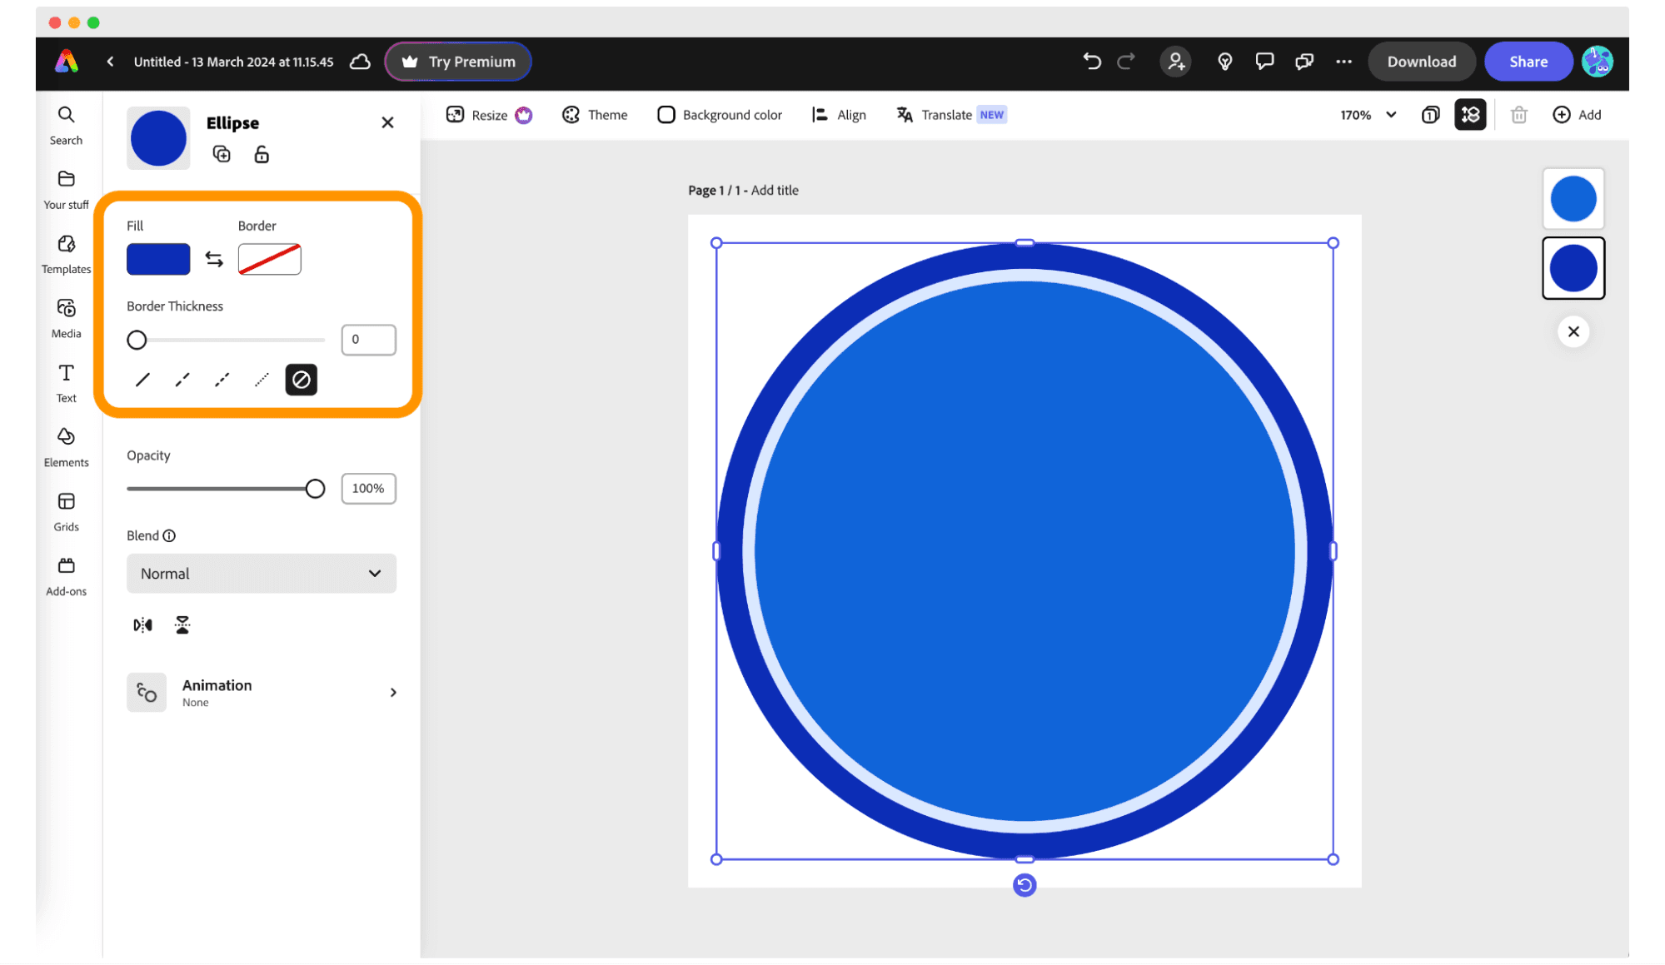Open the Add-ons panel
The width and height of the screenshot is (1665, 965).
click(x=66, y=576)
